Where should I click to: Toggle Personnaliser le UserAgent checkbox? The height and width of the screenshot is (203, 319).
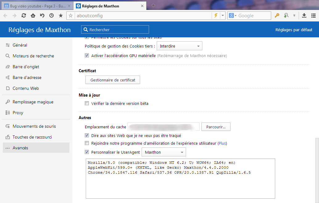87,152
